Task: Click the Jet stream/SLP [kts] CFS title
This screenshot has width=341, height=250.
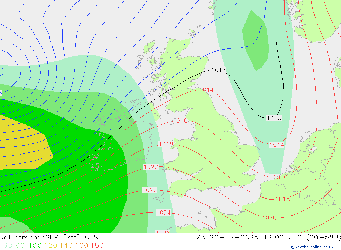Action: 49,237
